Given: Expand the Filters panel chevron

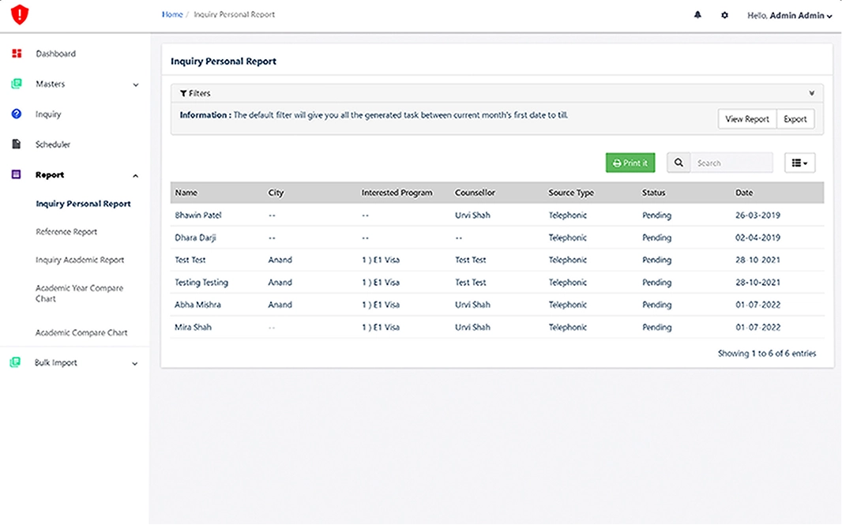Looking at the screenshot, I should (x=812, y=93).
